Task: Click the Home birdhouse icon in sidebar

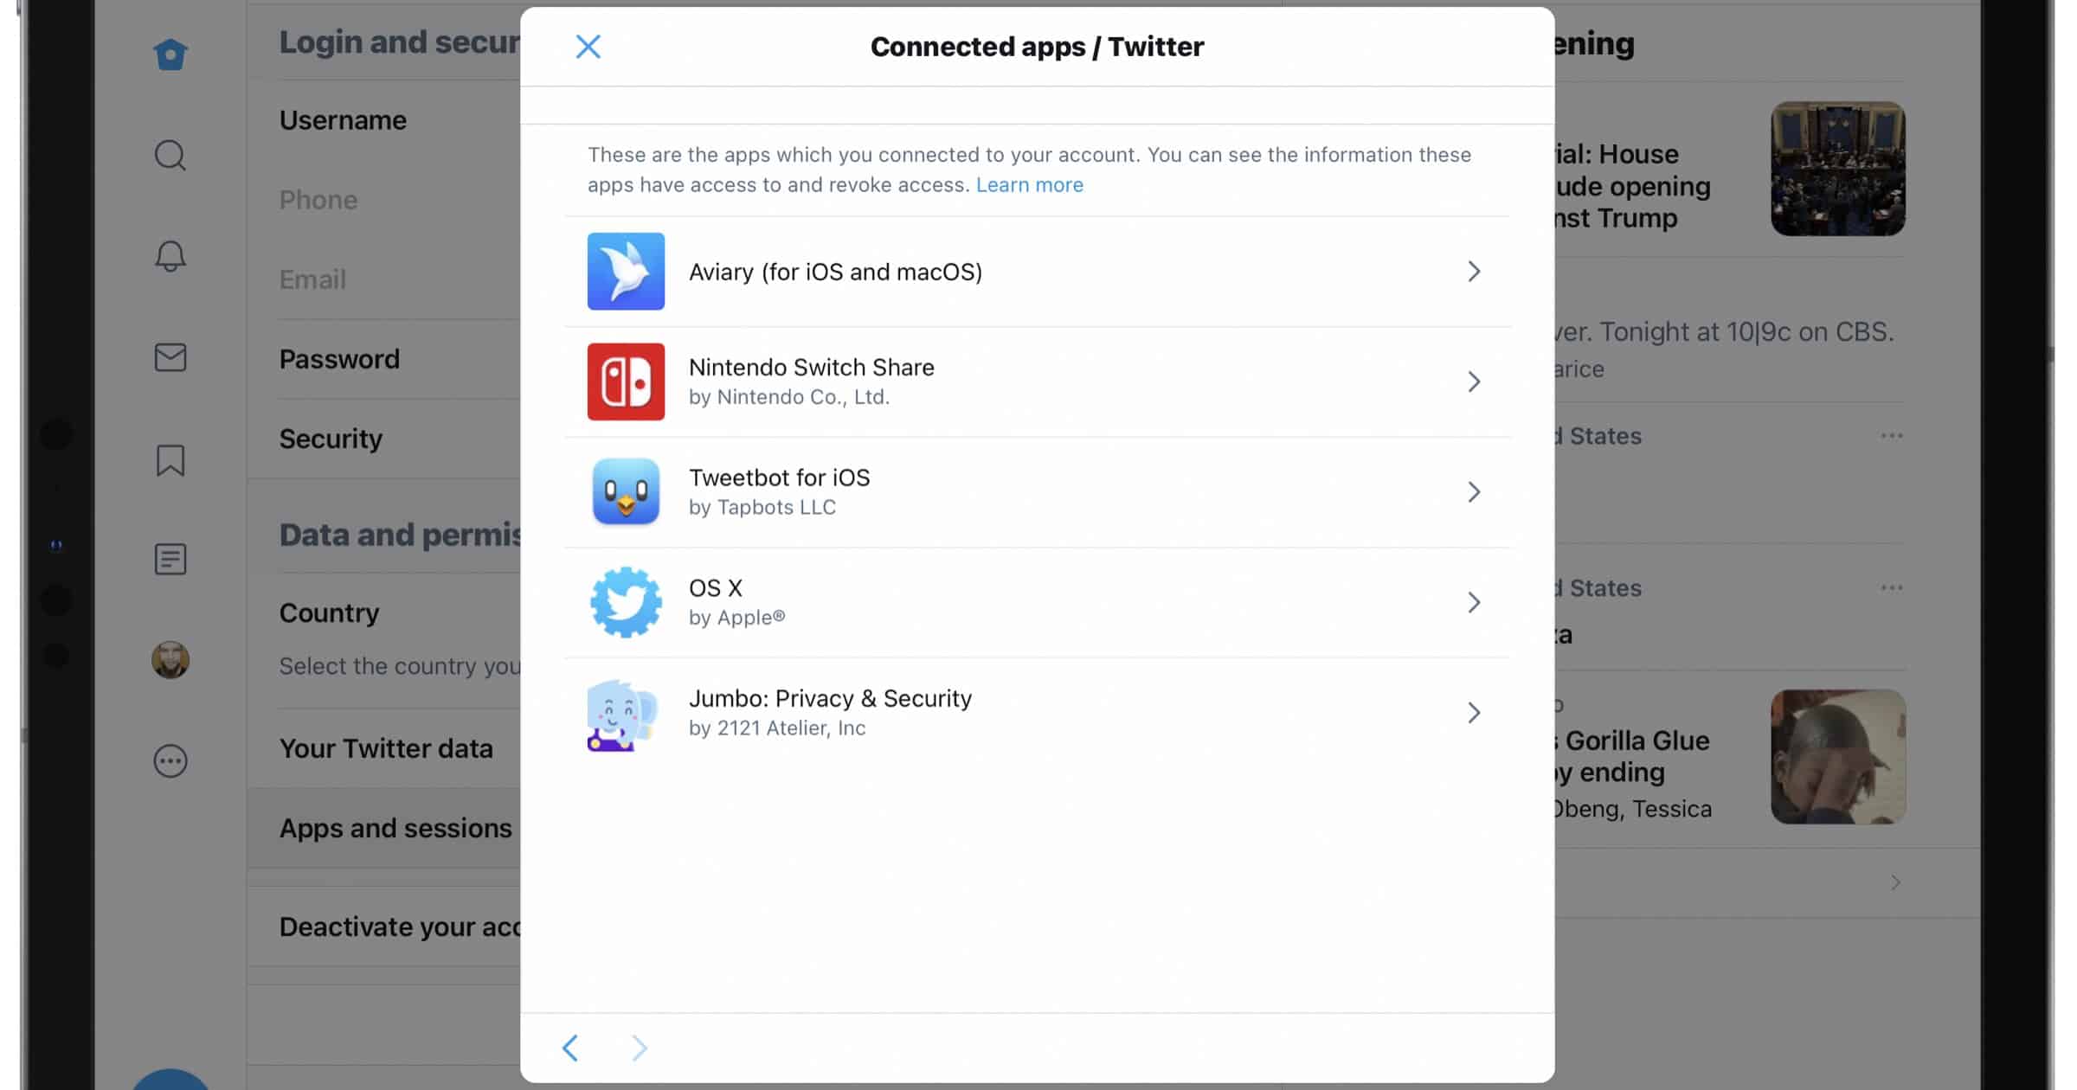Action: pyautogui.click(x=170, y=54)
